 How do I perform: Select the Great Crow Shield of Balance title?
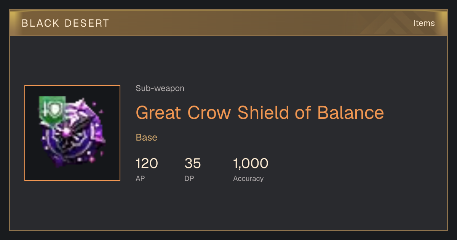pos(260,112)
